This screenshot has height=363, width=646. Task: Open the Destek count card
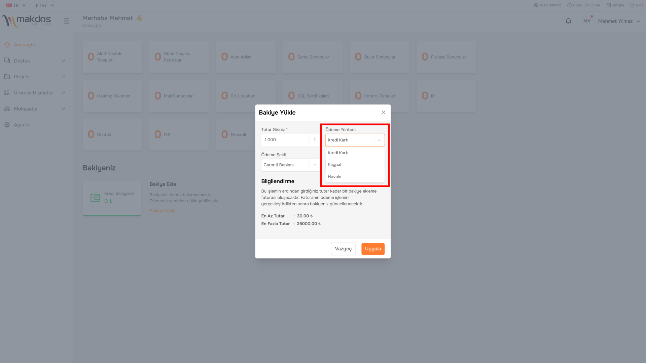tap(112, 135)
